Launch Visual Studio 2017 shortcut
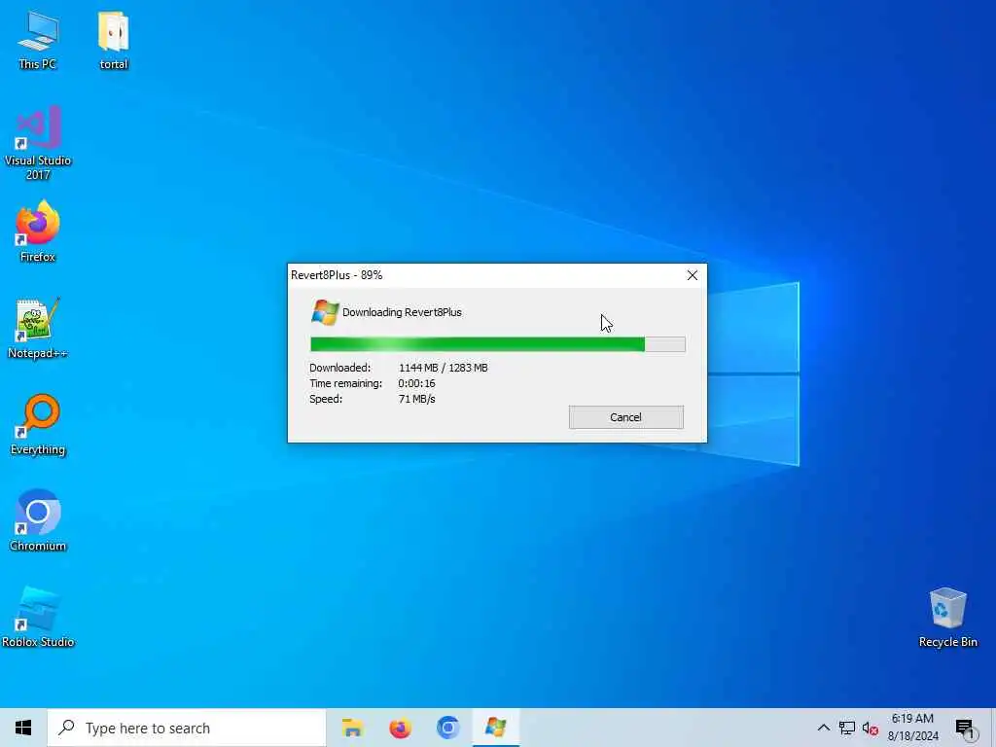The image size is (996, 747). 38,142
